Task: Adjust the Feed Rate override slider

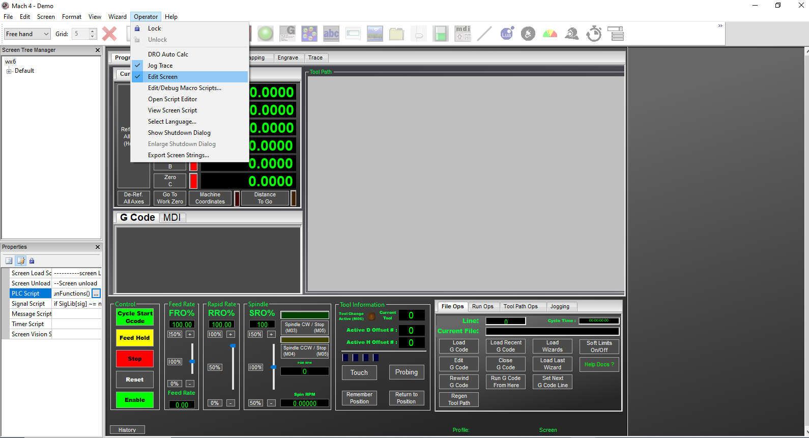Action: click(x=192, y=361)
